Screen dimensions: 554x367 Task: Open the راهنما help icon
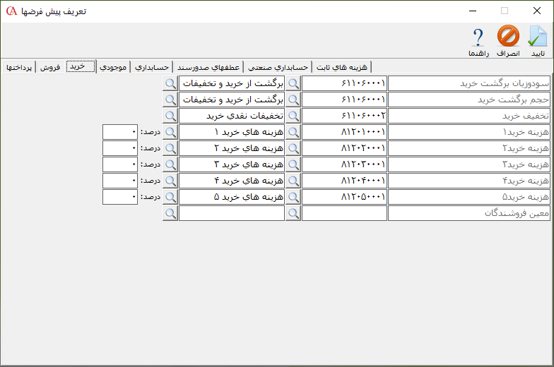(478, 41)
